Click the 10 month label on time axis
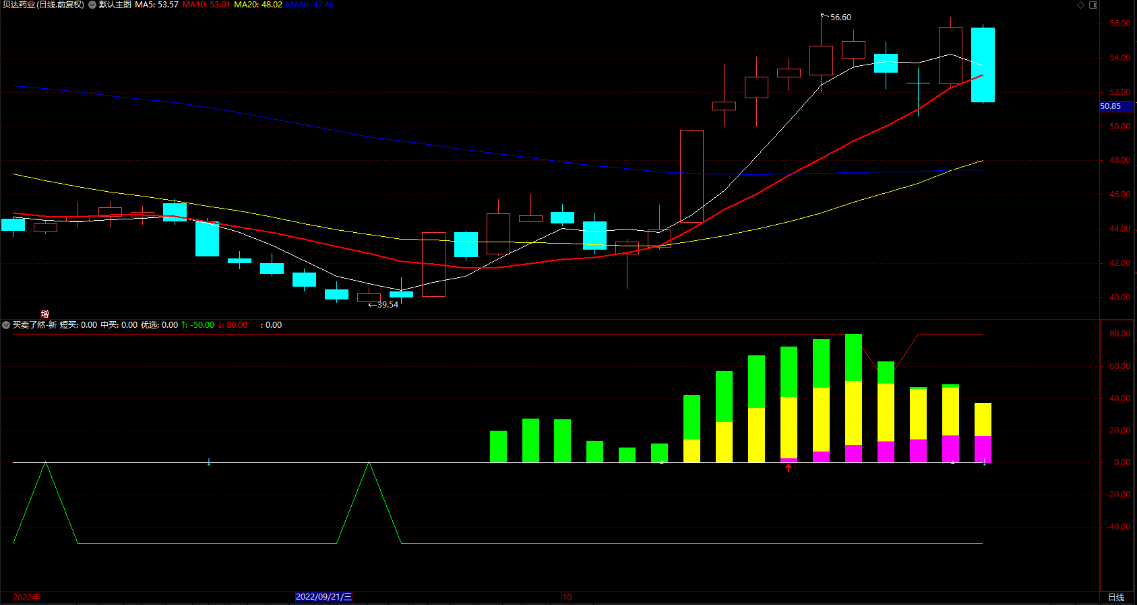 point(567,597)
